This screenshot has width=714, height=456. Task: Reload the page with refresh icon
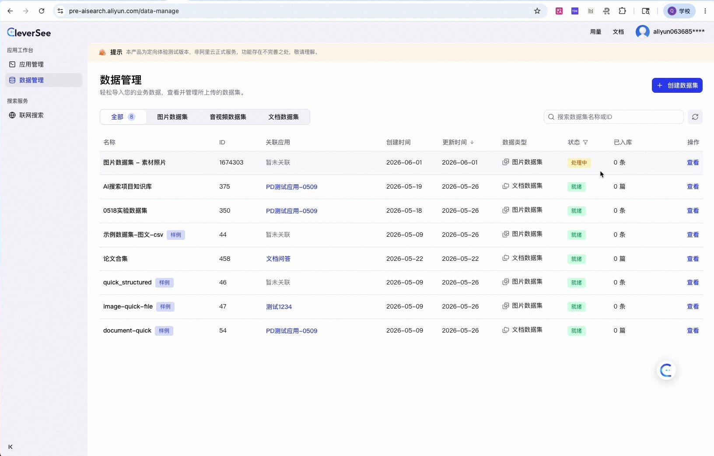tap(42, 11)
